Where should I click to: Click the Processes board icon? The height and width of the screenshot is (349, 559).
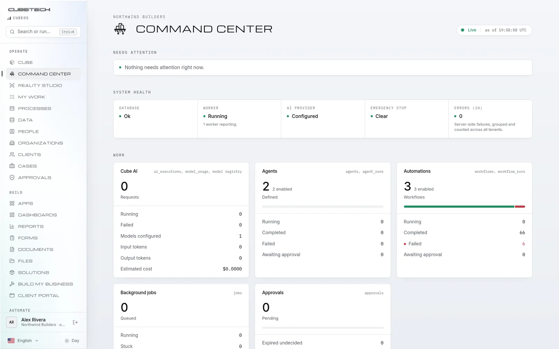pyautogui.click(x=12, y=109)
